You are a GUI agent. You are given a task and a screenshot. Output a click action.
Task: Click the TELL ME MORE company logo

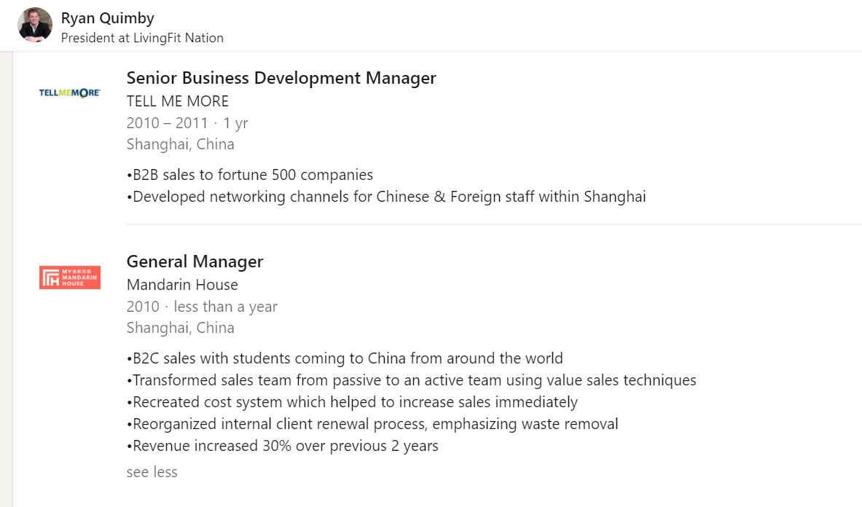coord(70,93)
